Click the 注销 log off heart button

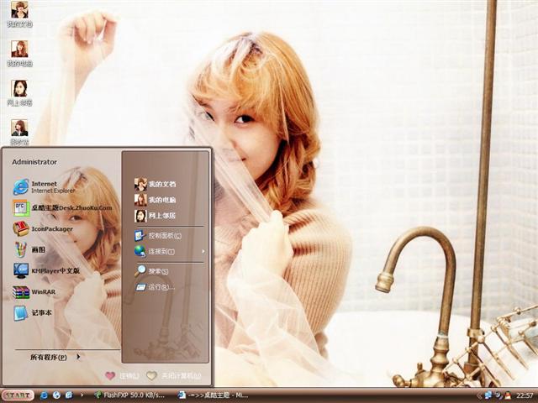click(x=123, y=376)
